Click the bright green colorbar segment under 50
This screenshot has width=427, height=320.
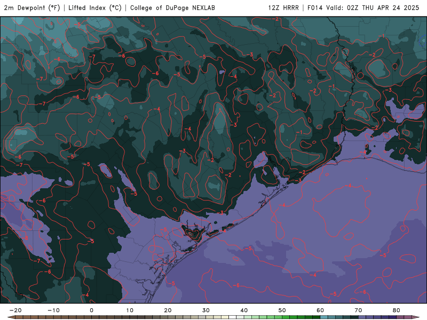coord(286,317)
